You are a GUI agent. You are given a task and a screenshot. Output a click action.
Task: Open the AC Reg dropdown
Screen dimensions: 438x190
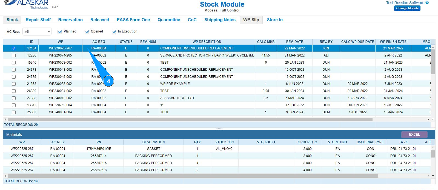(x=37, y=32)
